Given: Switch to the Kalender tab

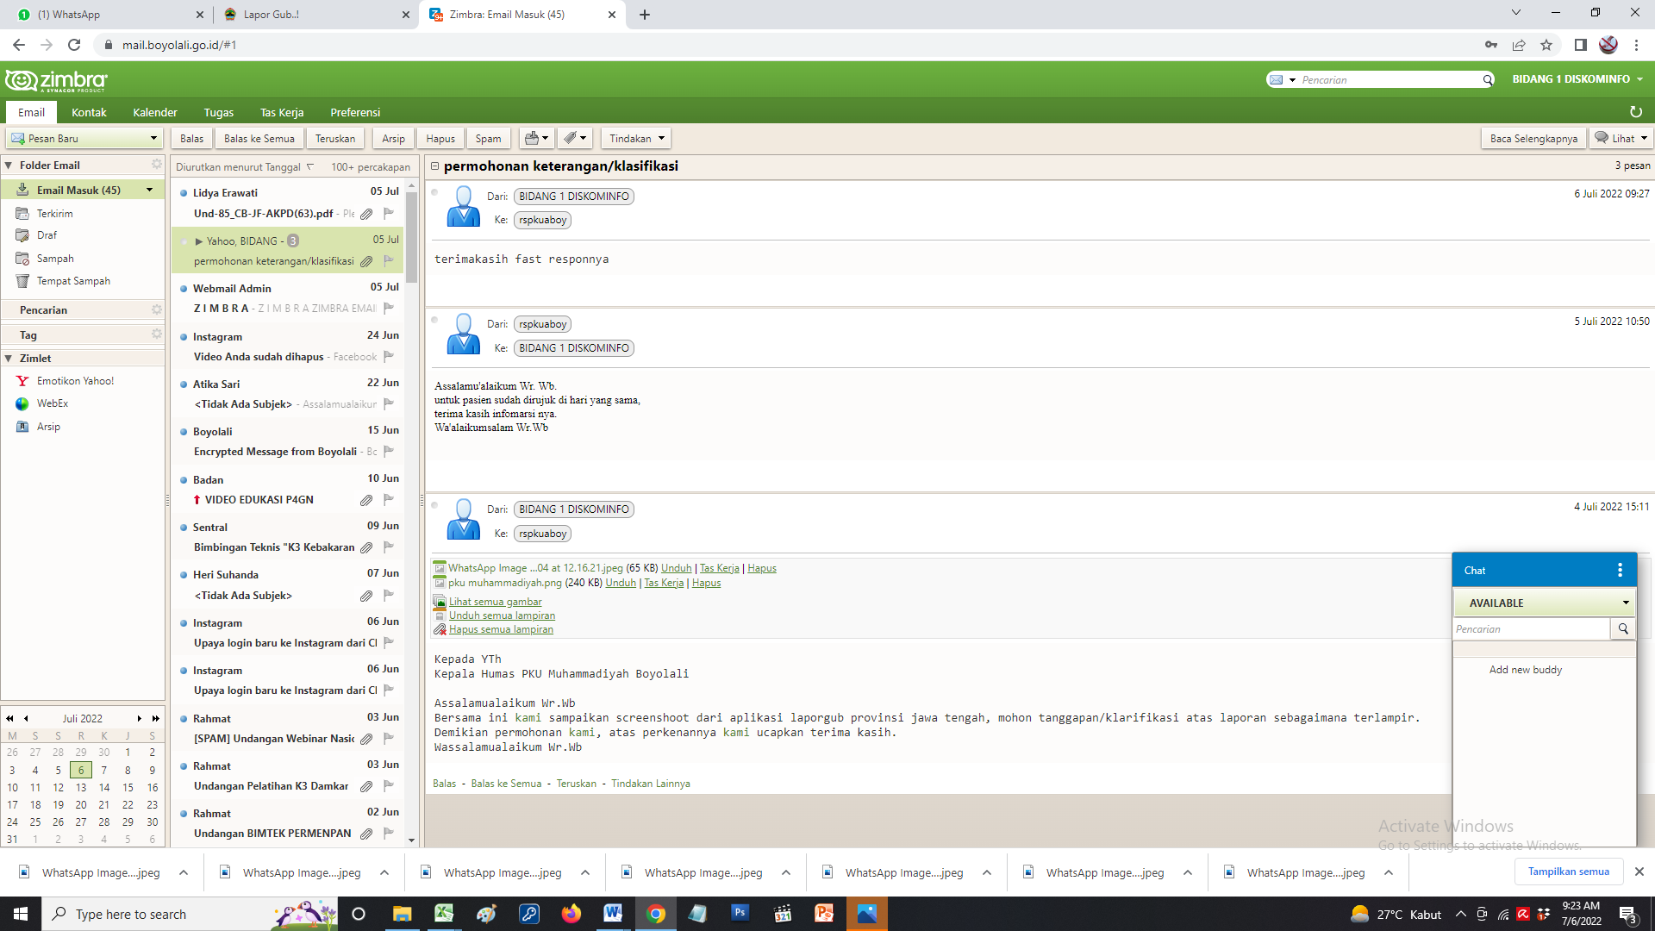Looking at the screenshot, I should tap(155, 112).
